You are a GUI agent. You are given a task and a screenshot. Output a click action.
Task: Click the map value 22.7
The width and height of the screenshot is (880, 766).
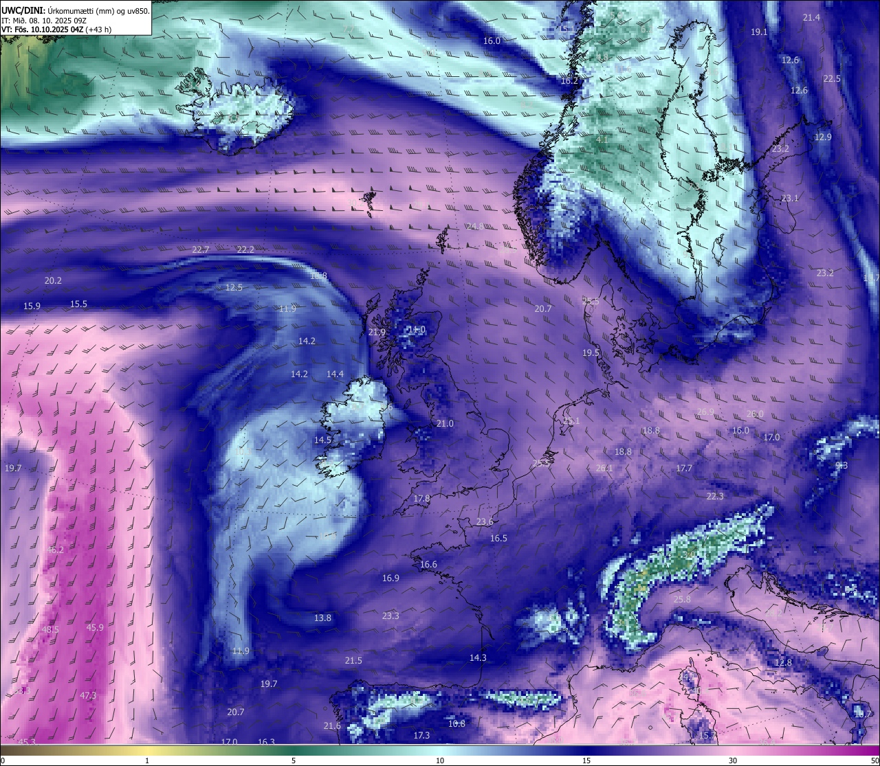(x=201, y=249)
